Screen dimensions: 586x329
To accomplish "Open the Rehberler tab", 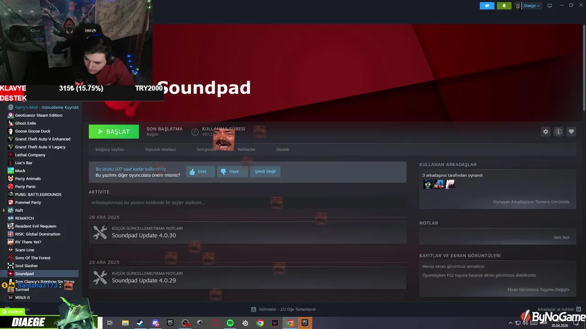I will [x=246, y=149].
